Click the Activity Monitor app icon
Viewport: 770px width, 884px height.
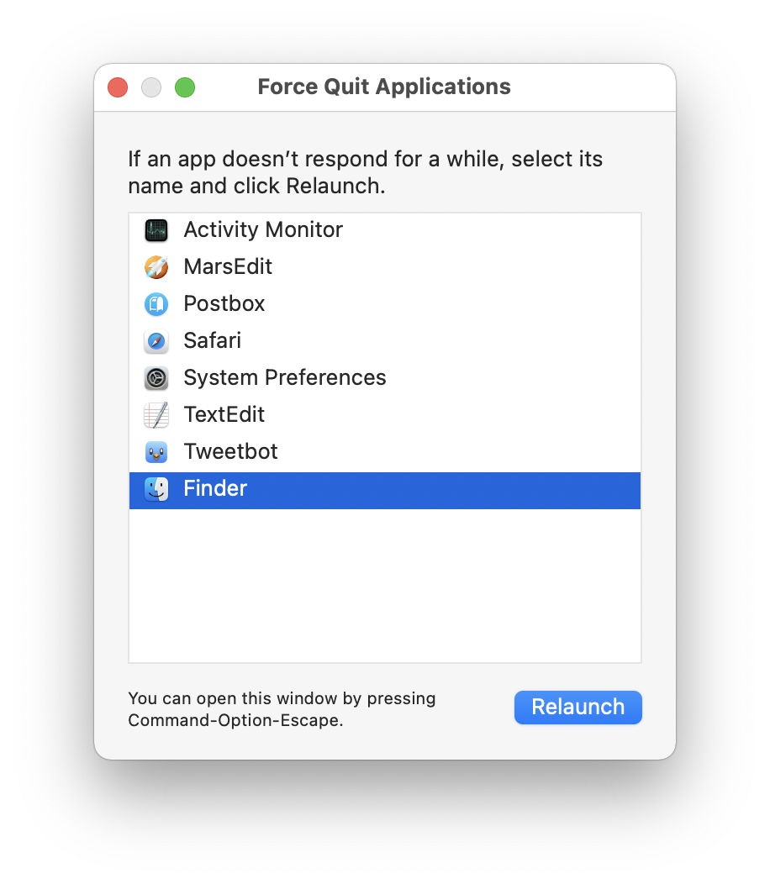[156, 230]
